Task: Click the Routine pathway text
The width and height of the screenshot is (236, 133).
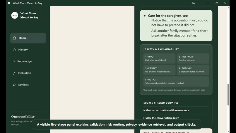Action: [x=187, y=60]
